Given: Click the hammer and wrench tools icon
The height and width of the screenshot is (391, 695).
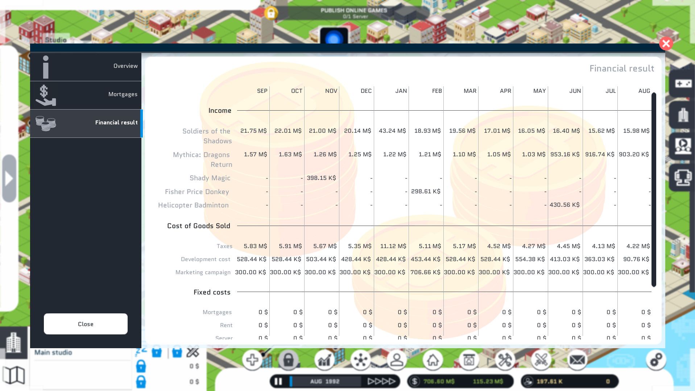Looking at the screenshot, I should [505, 360].
